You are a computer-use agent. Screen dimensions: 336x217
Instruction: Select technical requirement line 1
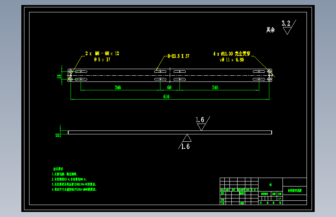pos(64,174)
